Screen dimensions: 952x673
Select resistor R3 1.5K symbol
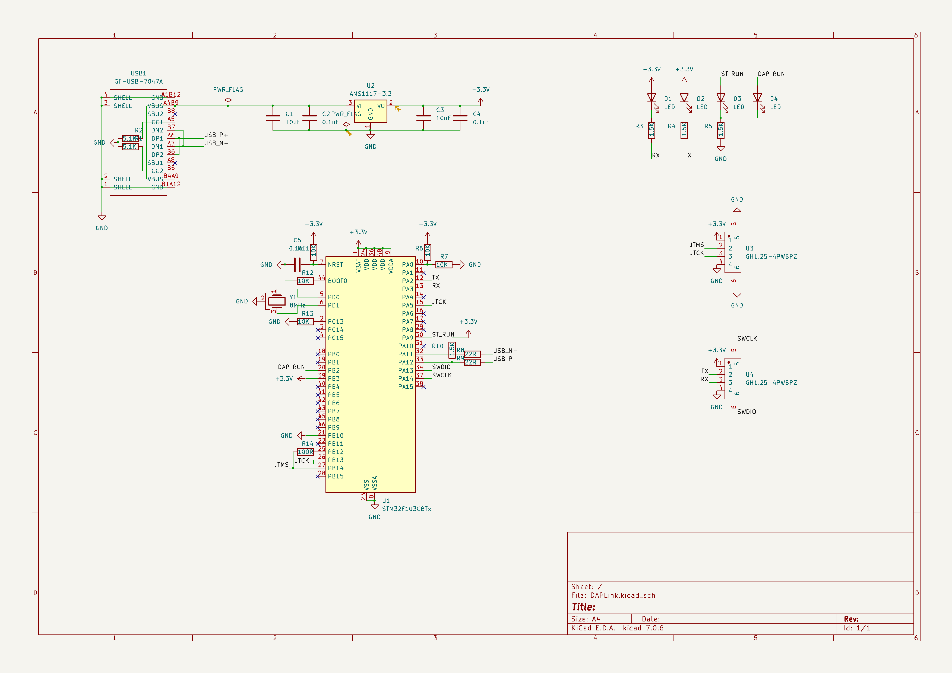point(652,130)
